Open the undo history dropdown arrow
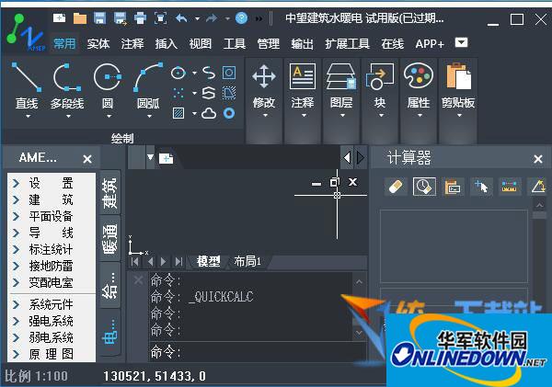The image size is (552, 387). [198, 18]
